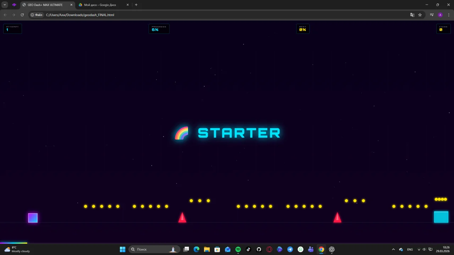Open WhatsApp from the taskbar
The height and width of the screenshot is (255, 454).
(x=300, y=249)
